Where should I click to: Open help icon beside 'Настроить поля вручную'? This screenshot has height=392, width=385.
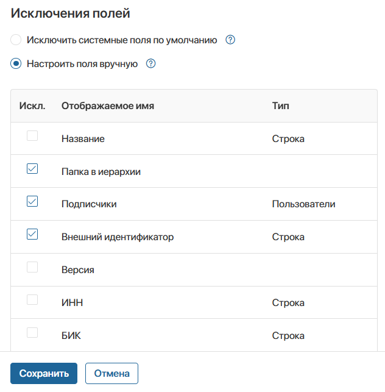tap(150, 63)
